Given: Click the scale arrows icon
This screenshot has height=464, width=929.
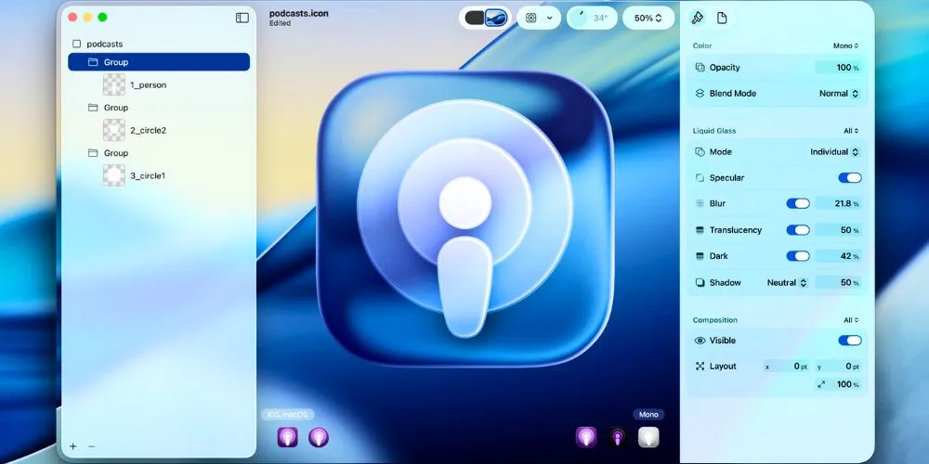Looking at the screenshot, I should tap(821, 385).
